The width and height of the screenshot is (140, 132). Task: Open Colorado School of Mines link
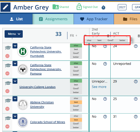(48, 122)
